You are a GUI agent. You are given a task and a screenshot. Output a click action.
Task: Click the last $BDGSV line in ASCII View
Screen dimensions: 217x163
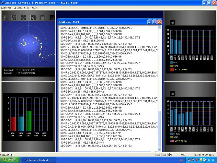pos(96,146)
